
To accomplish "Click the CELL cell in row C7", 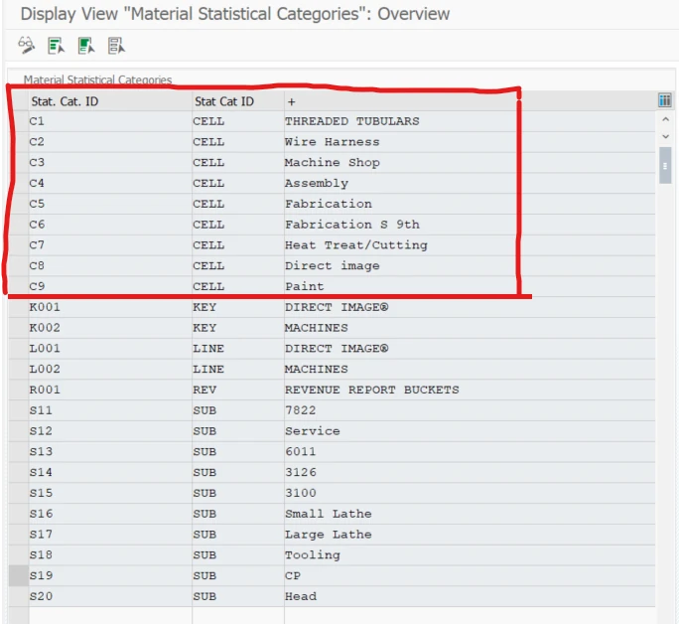I will [x=238, y=245].
